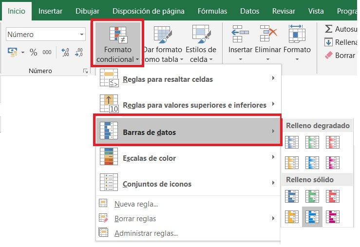This screenshot has width=360, height=247.
Task: Switch to the Insertar tab
Action: coord(50,11)
